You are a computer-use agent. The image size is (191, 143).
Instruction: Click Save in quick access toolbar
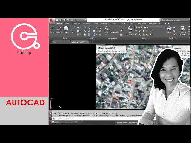(64, 20)
